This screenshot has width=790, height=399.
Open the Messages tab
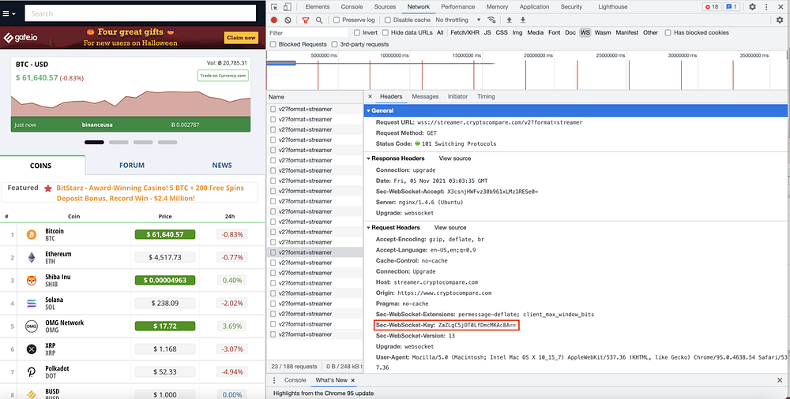[x=425, y=96]
